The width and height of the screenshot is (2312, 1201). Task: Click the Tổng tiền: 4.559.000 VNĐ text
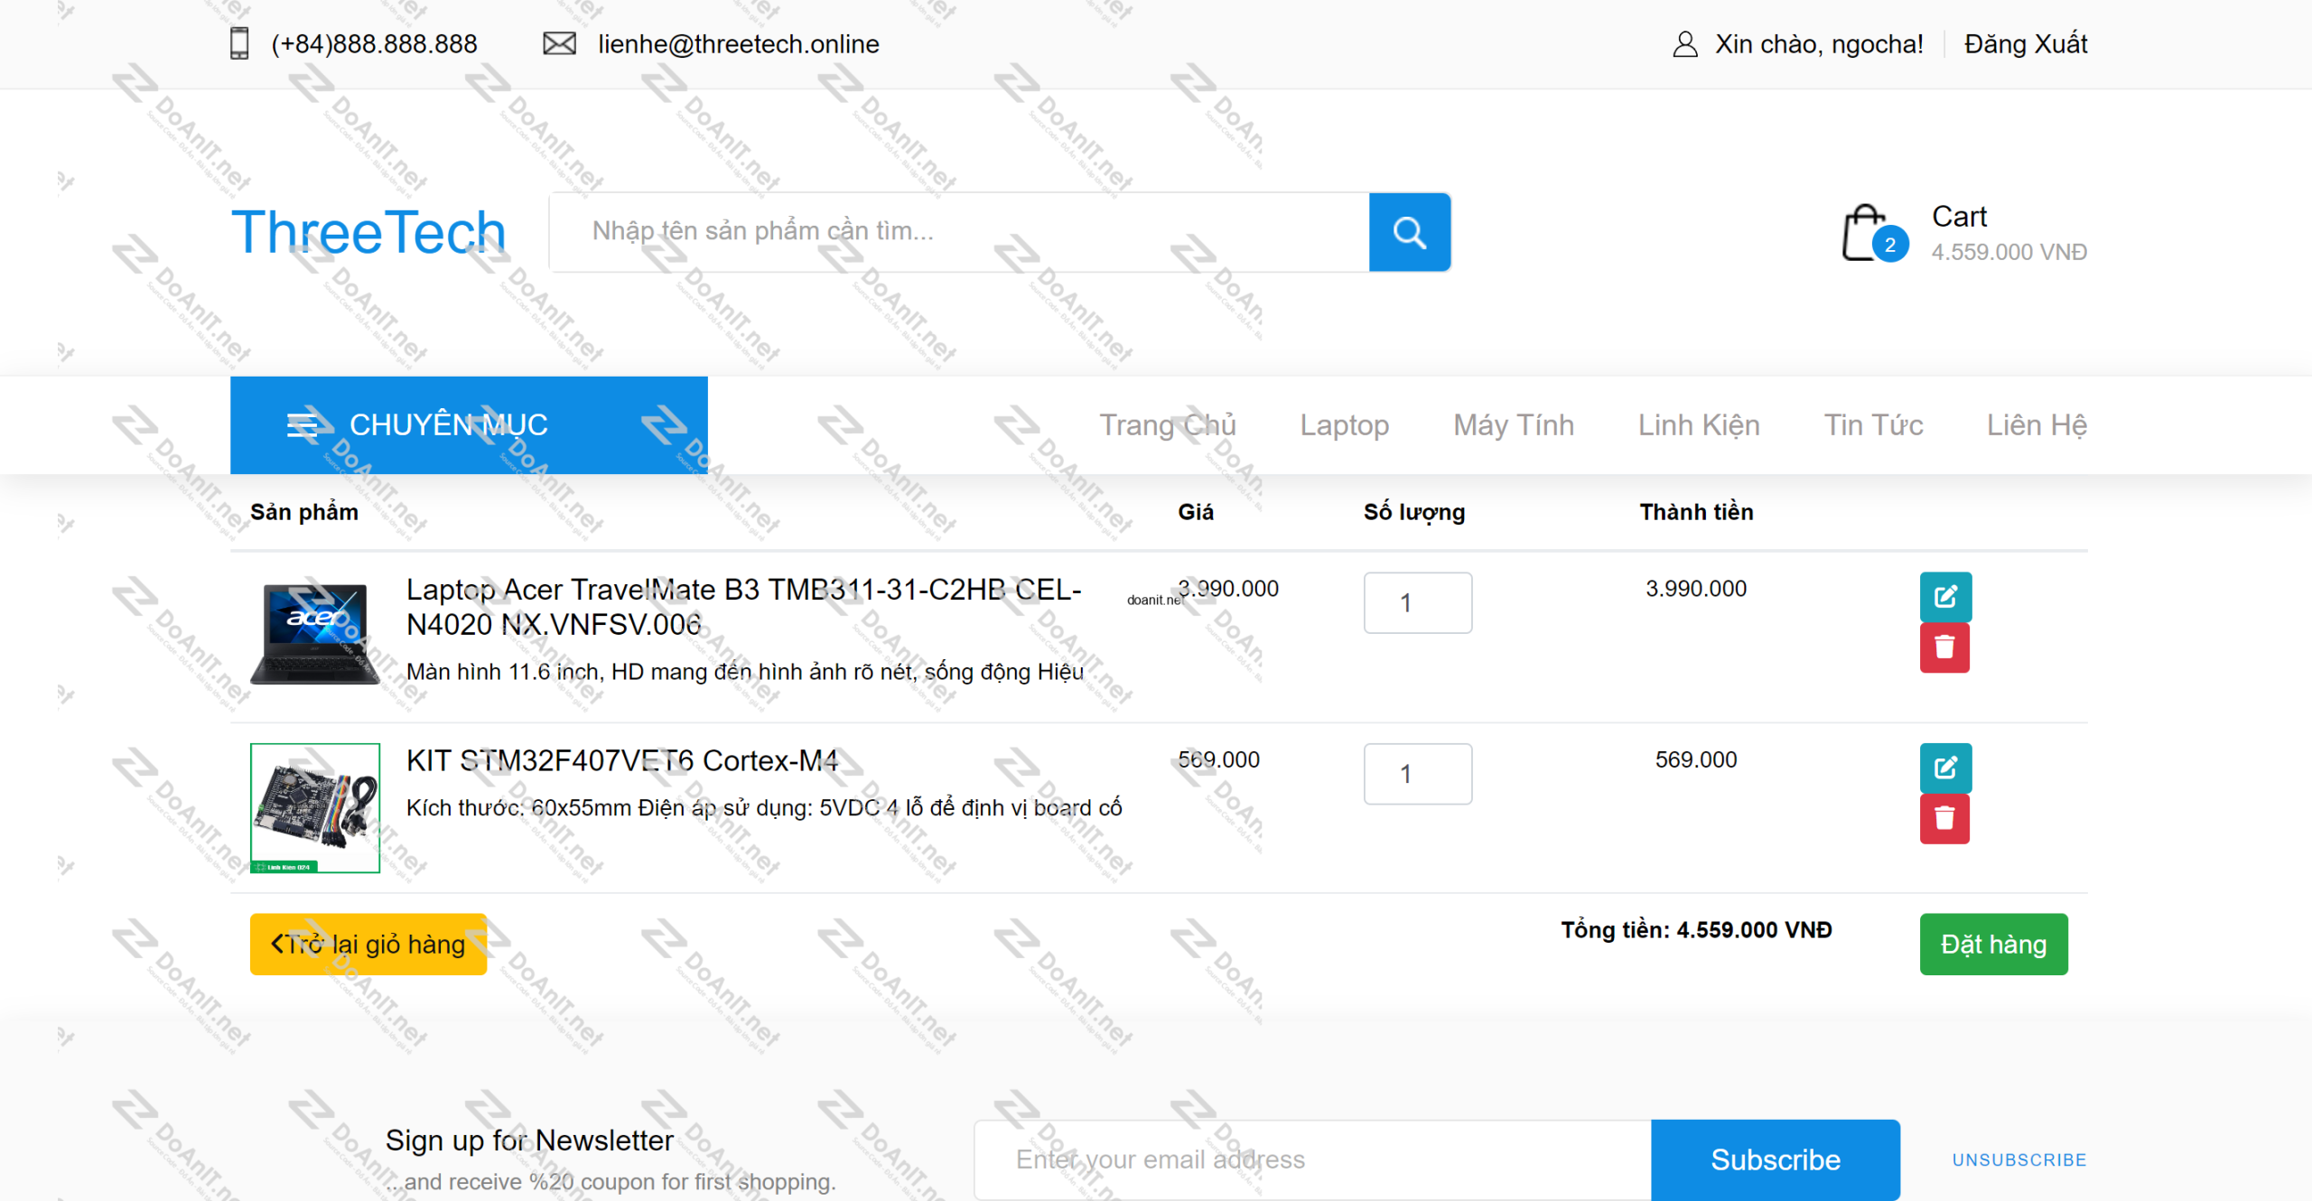[x=1696, y=930]
